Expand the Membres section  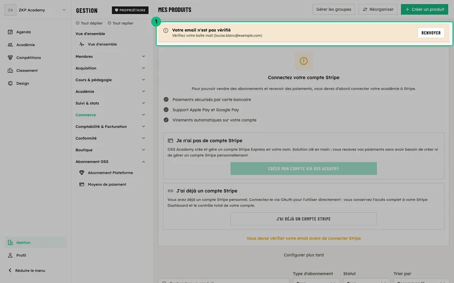[143, 56]
